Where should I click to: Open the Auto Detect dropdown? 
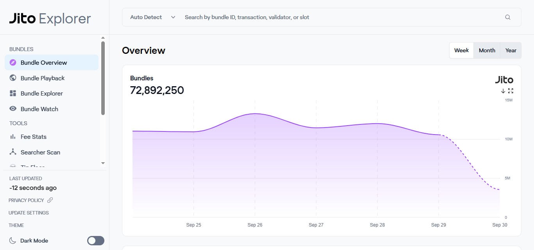coord(152,17)
